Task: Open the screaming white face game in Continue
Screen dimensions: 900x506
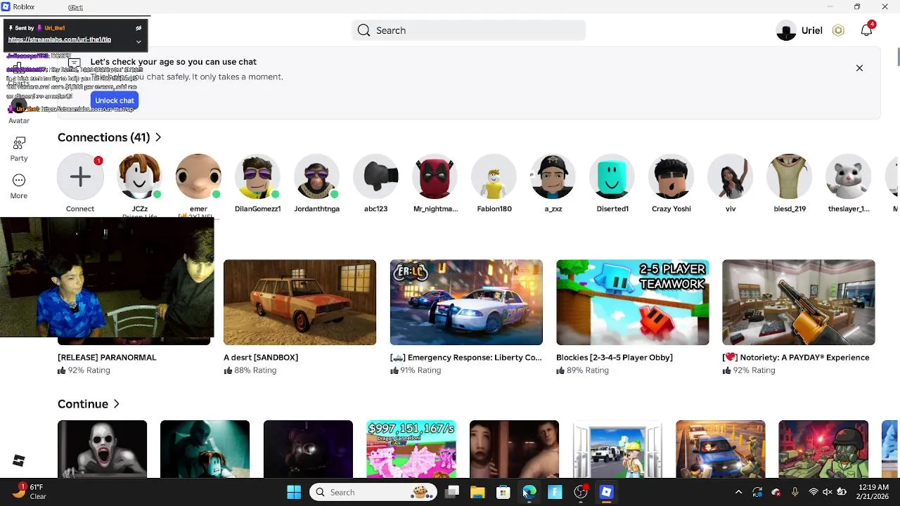Action: tap(103, 449)
